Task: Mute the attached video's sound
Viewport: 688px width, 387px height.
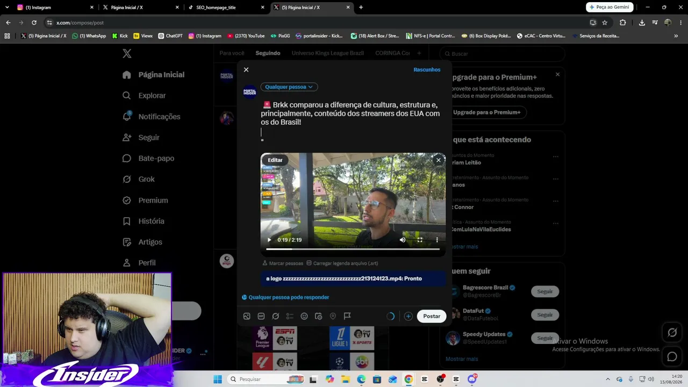Action: (x=403, y=240)
